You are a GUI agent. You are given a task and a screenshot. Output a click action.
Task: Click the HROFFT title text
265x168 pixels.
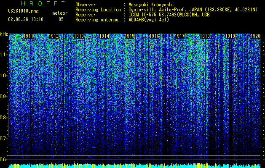tap(43, 3)
